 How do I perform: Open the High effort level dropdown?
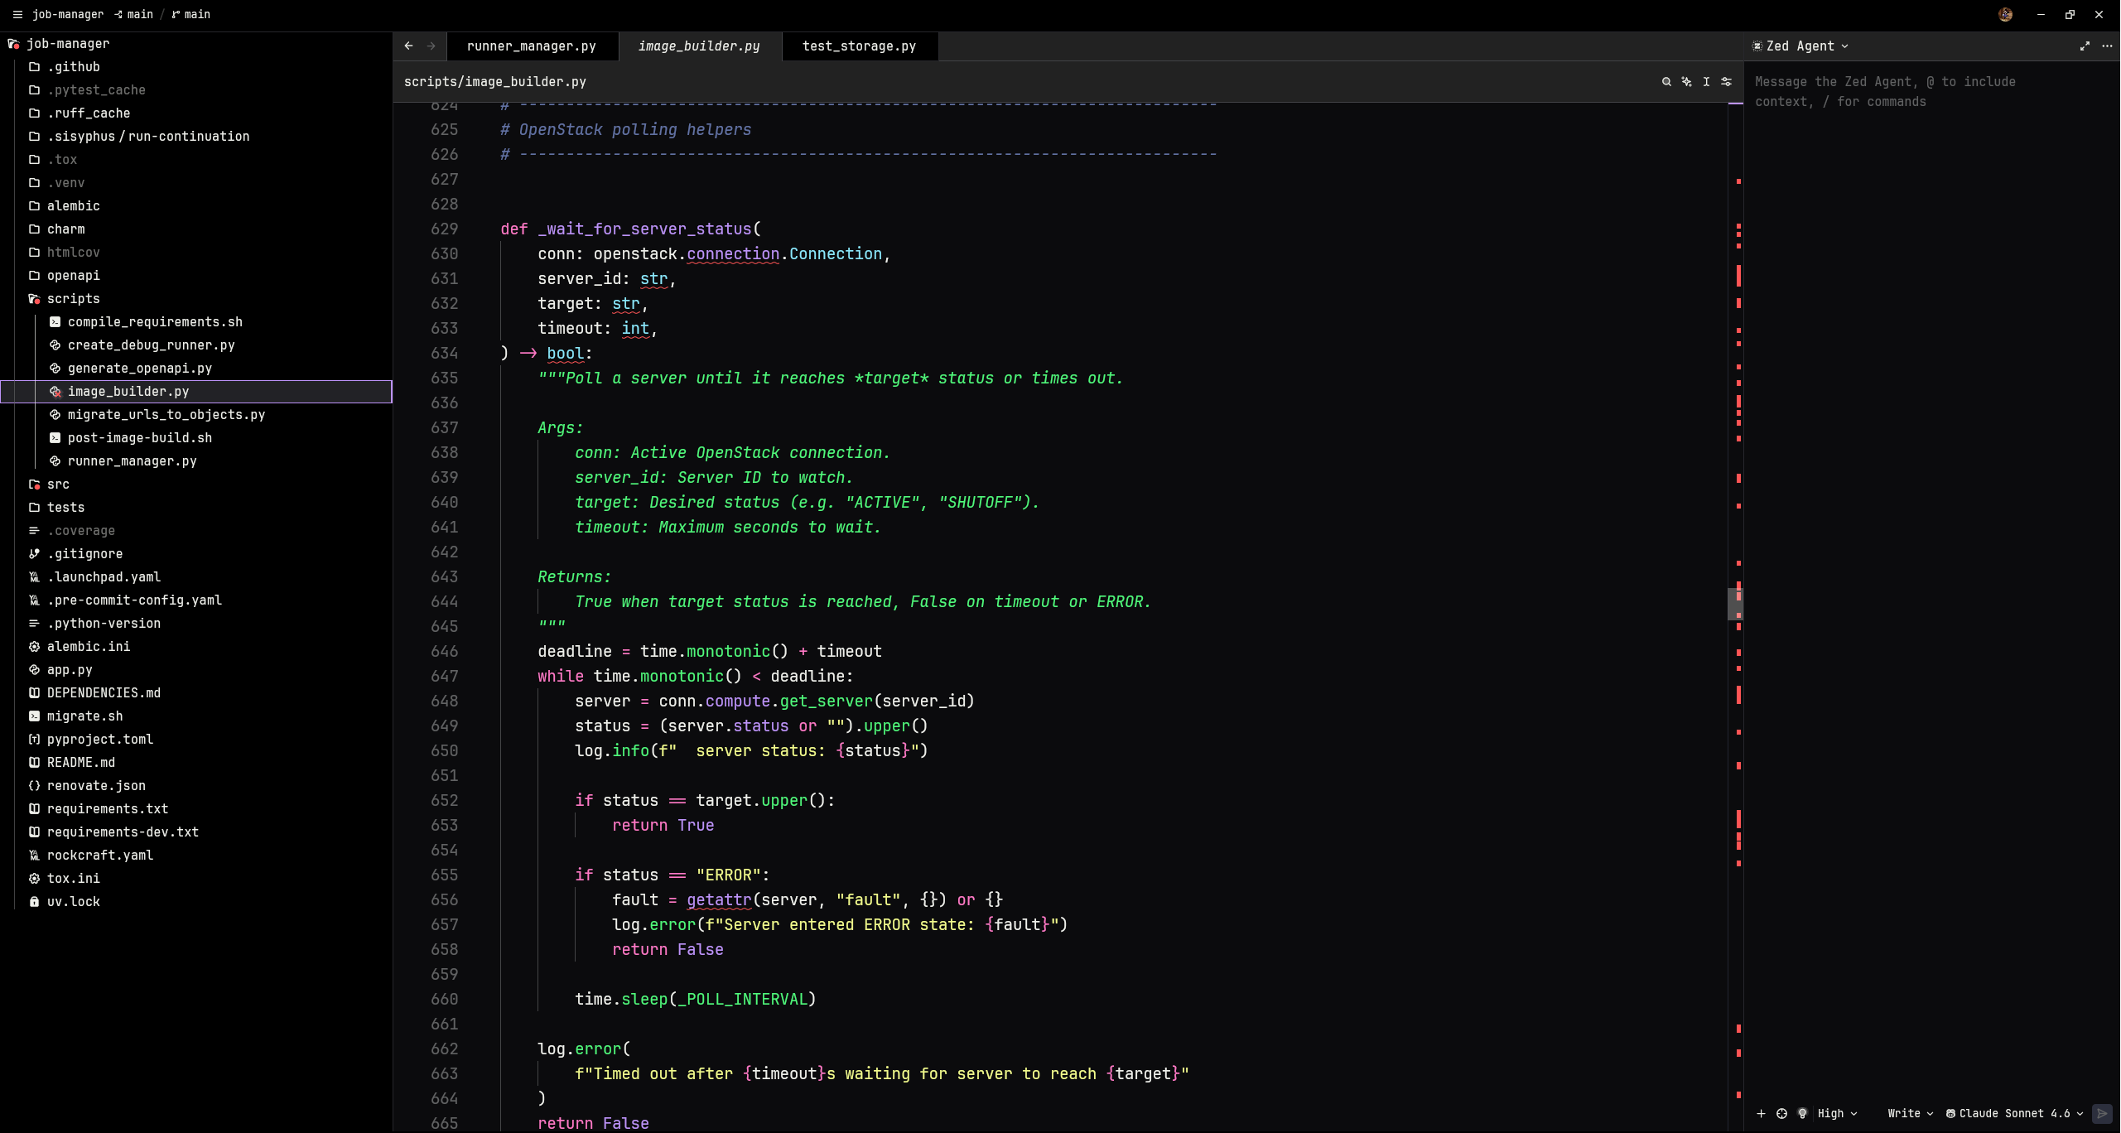pyautogui.click(x=1837, y=1113)
